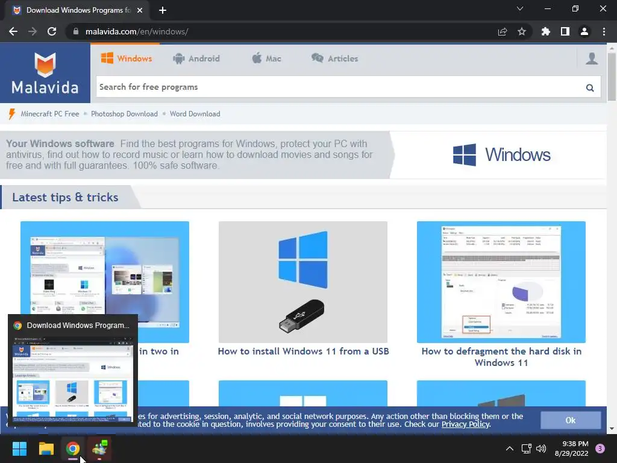The width and height of the screenshot is (617, 463).
Task: Show hidden system tray icons
Action: [510, 449]
